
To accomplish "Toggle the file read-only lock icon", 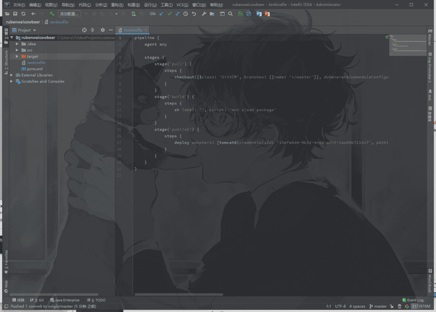I will 391,306.
